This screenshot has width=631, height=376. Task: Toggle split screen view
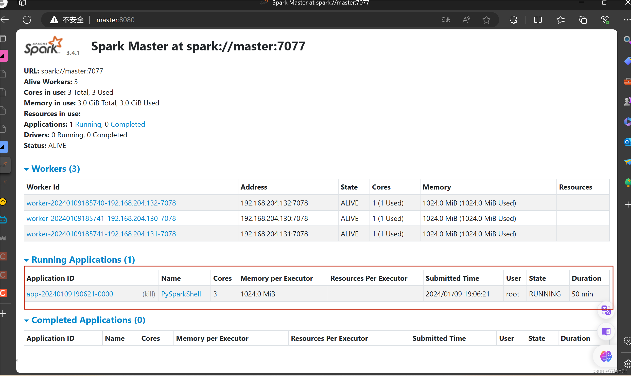[538, 20]
